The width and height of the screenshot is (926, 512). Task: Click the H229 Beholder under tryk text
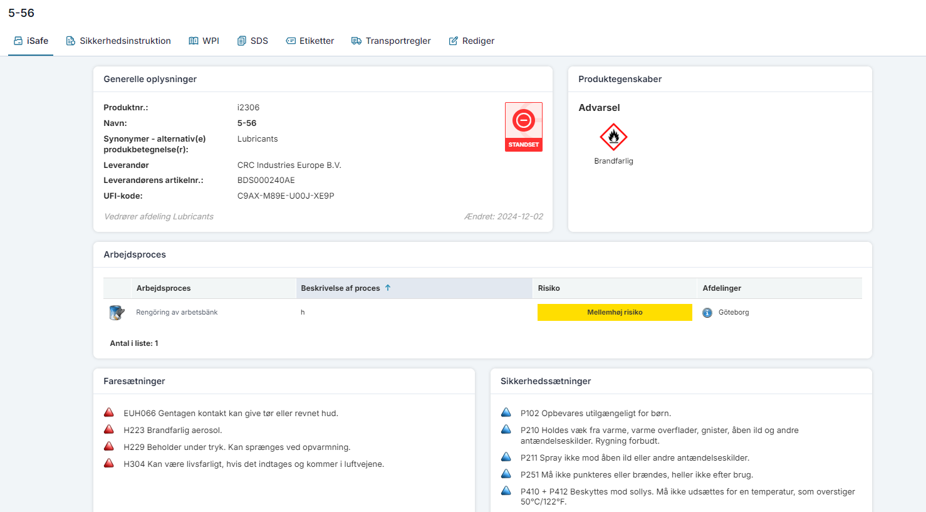(237, 447)
